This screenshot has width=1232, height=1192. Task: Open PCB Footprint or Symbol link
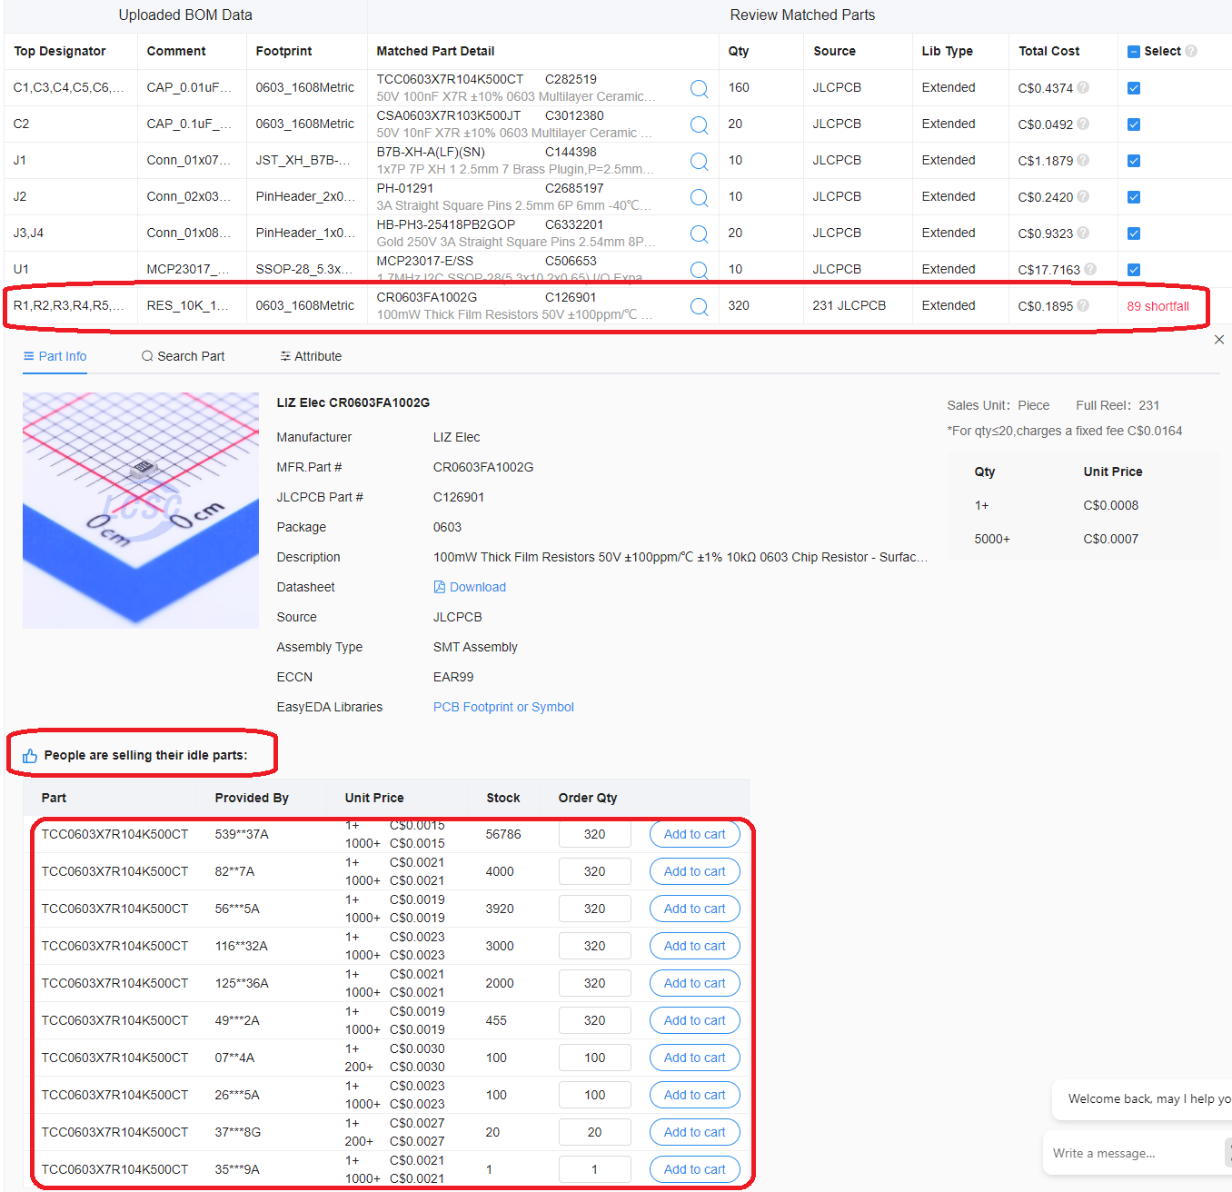503,707
